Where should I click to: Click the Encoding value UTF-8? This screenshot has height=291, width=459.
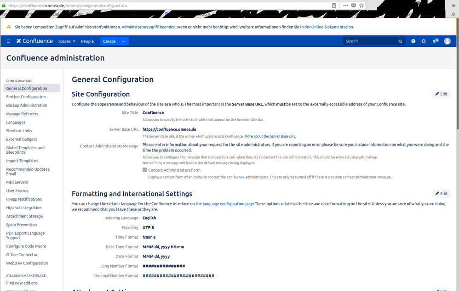[148, 227]
